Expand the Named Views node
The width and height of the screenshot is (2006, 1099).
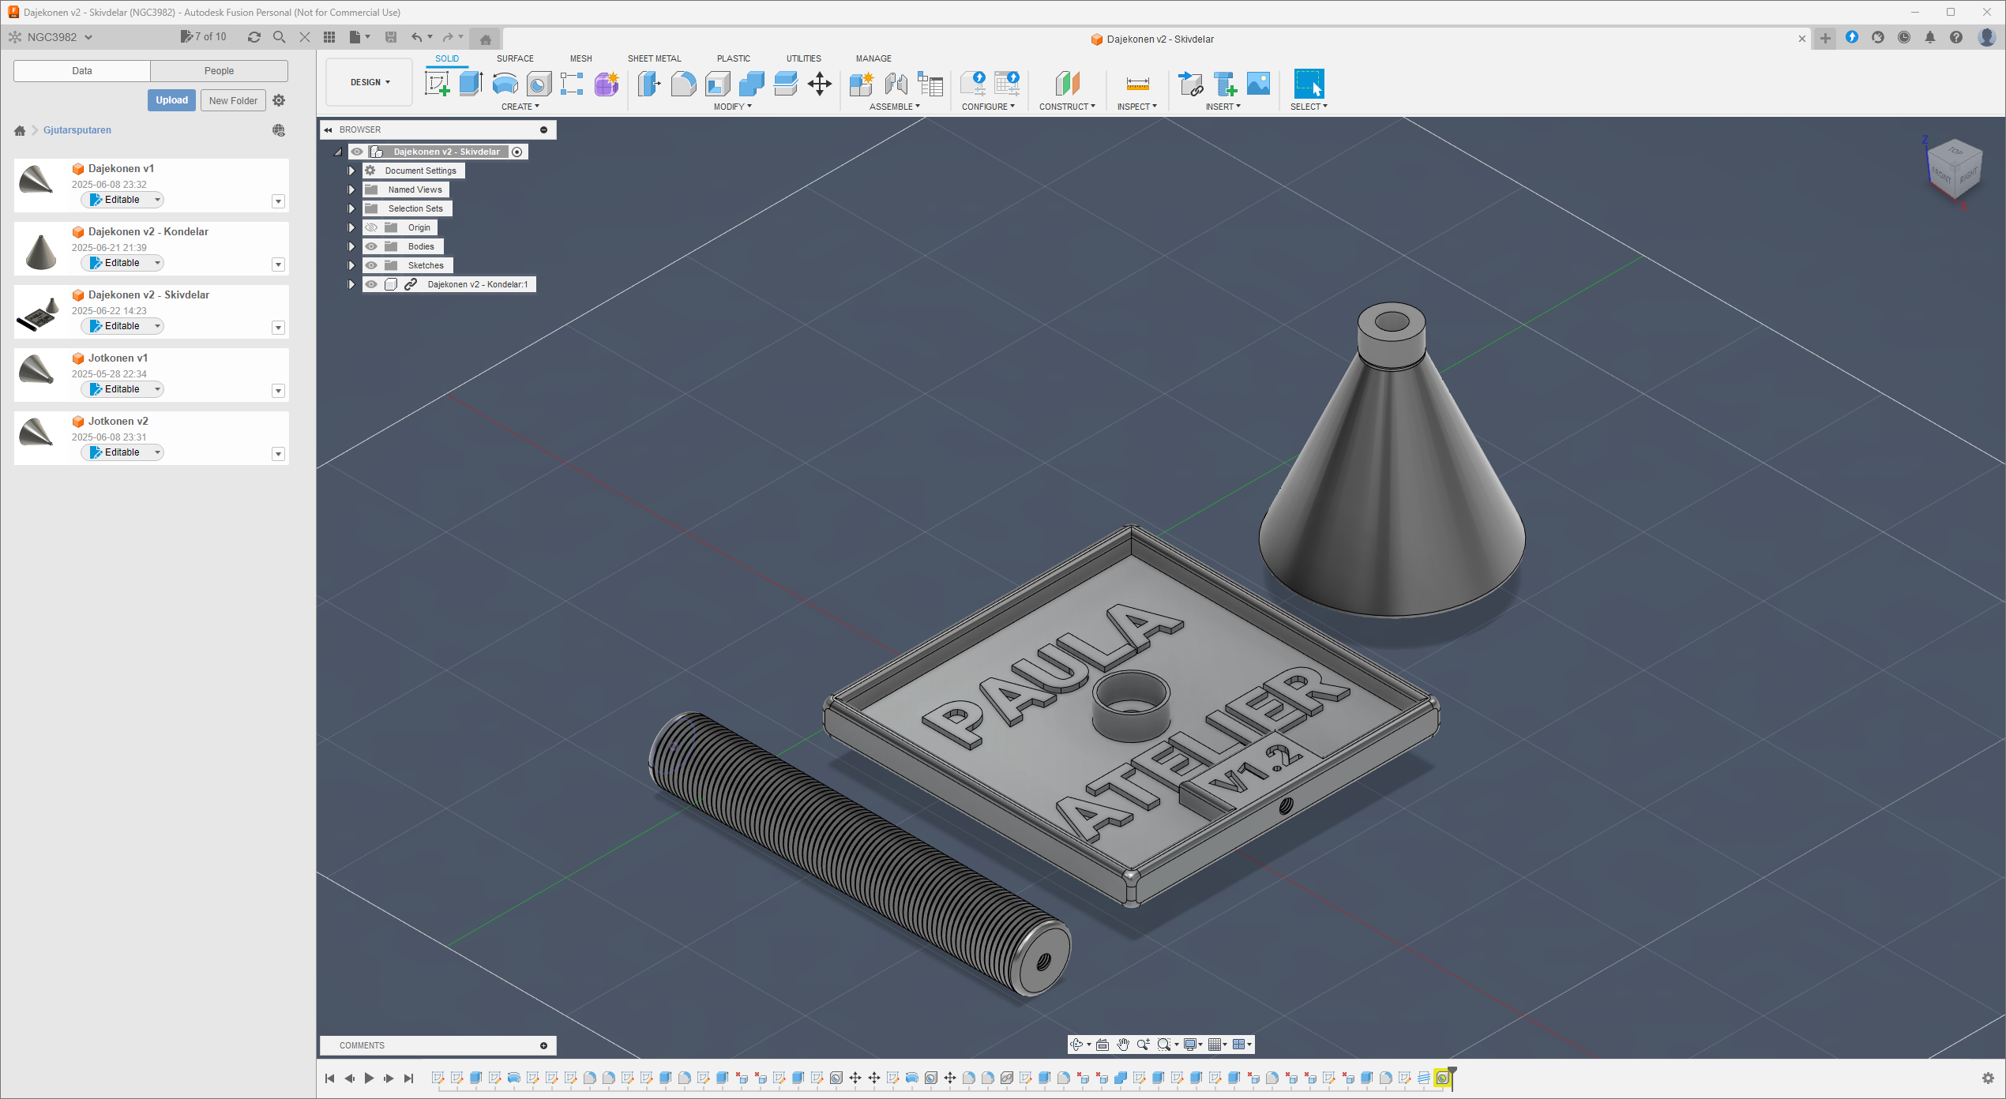click(351, 189)
